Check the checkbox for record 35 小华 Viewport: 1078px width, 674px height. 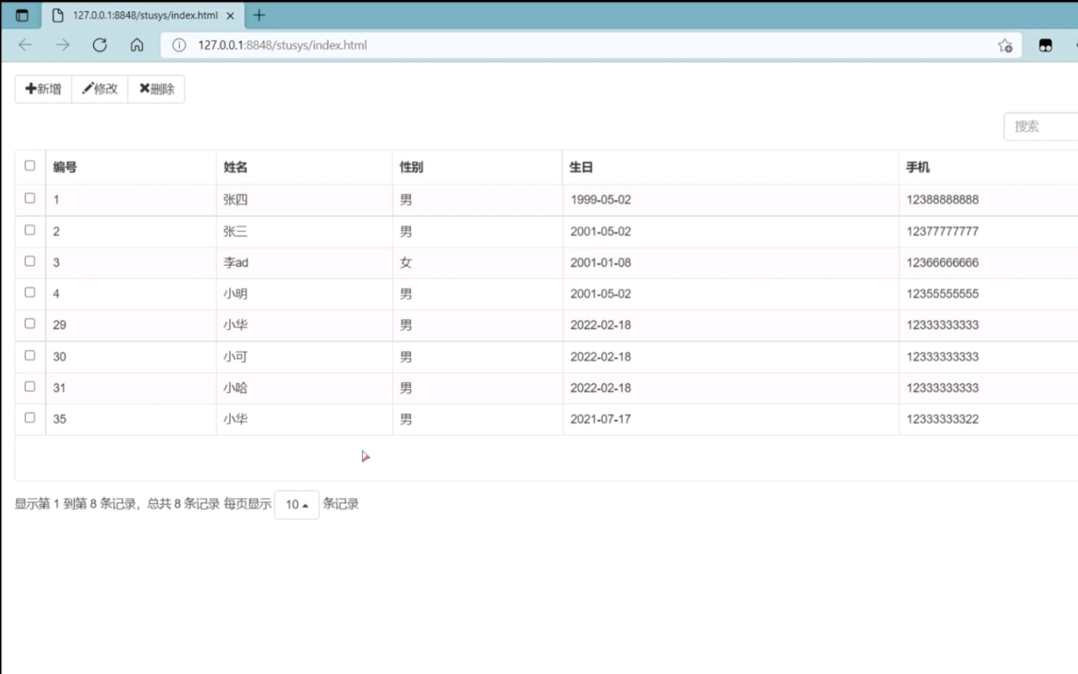coord(30,417)
